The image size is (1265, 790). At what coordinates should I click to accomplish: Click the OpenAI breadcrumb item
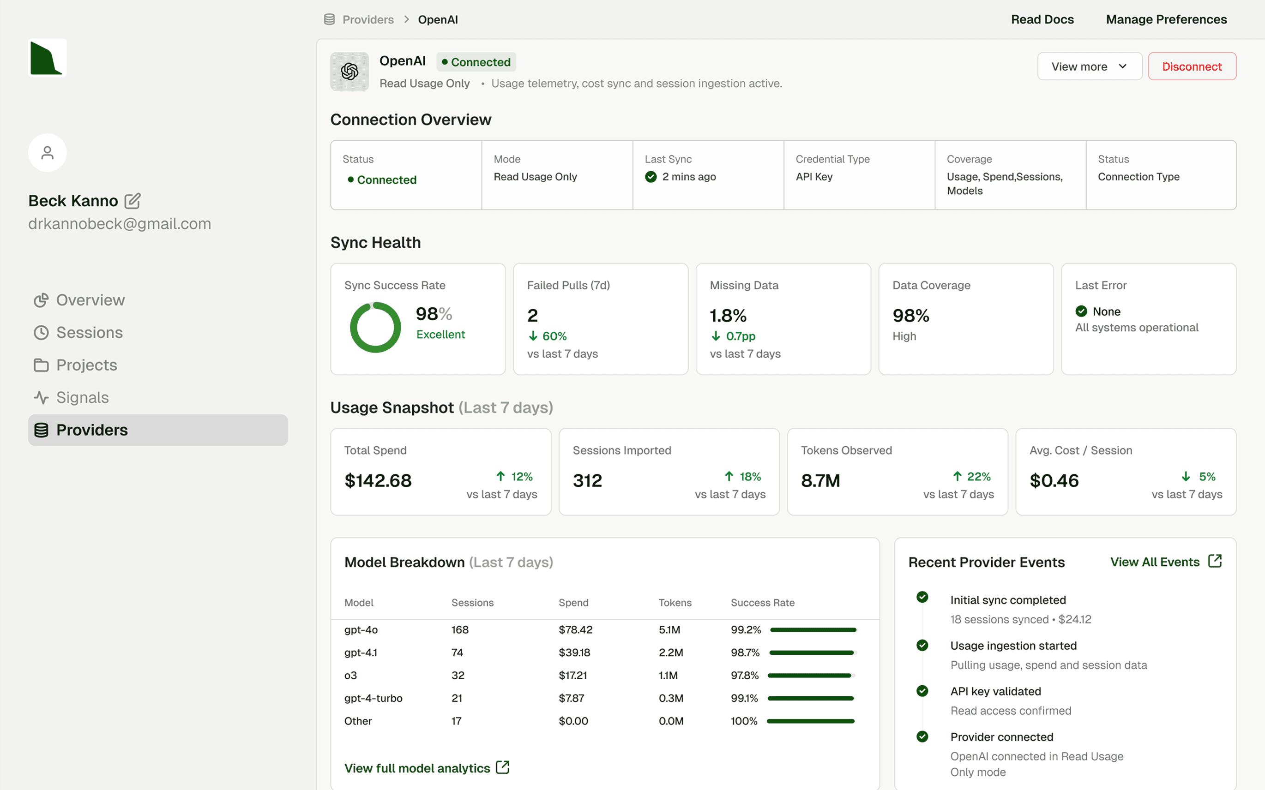pos(438,19)
